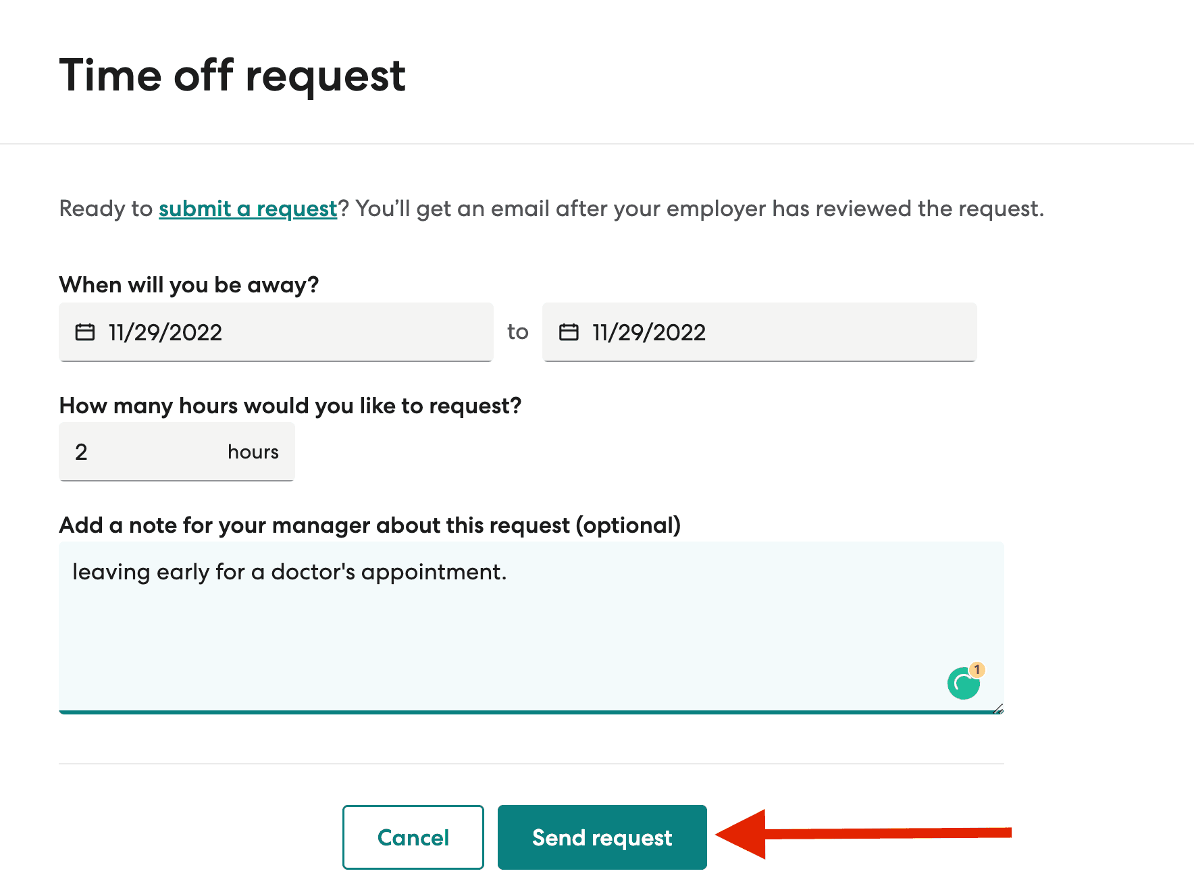Click the Grammarly suggestion count badge

[x=977, y=669]
